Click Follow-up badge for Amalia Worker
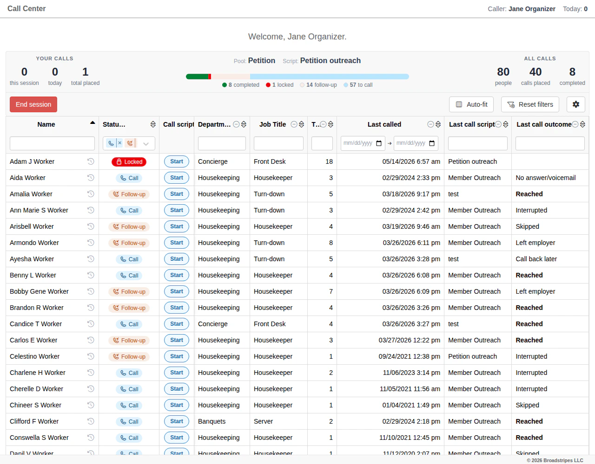This screenshot has width=595, height=464. coord(129,194)
